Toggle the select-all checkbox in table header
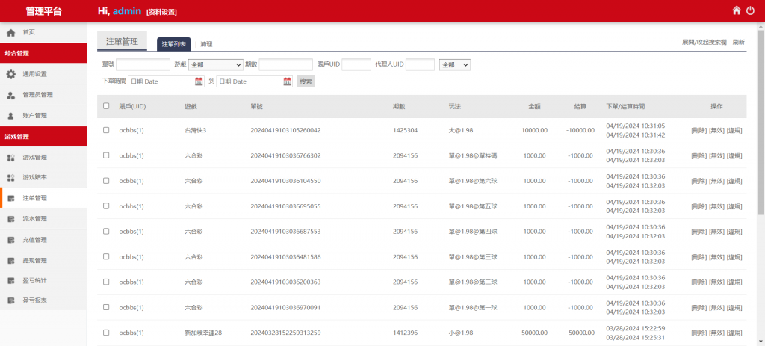The width and height of the screenshot is (765, 346). pyautogui.click(x=106, y=106)
